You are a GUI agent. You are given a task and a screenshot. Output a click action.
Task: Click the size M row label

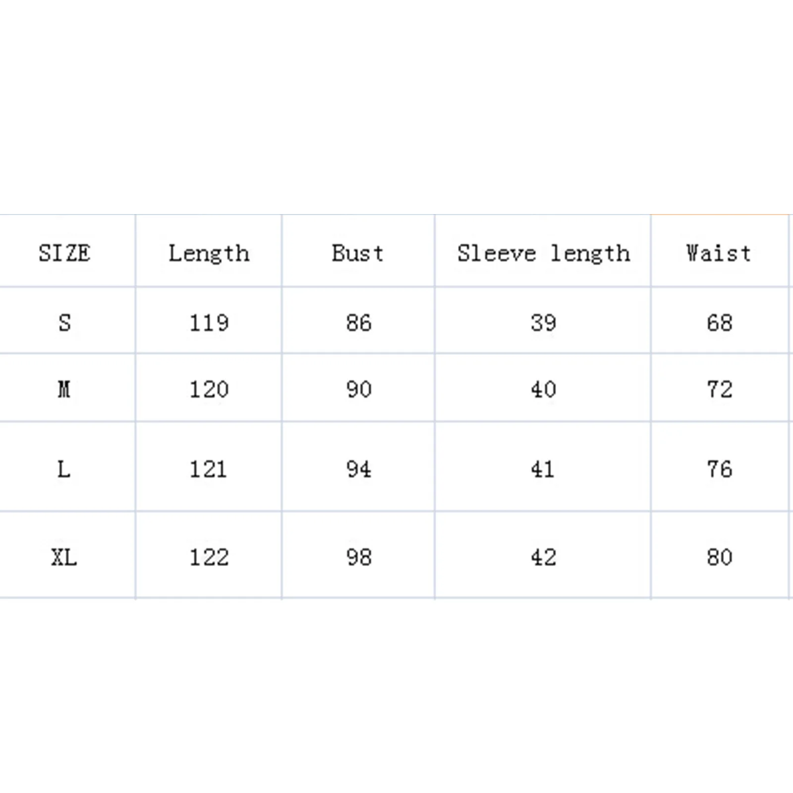click(x=64, y=390)
